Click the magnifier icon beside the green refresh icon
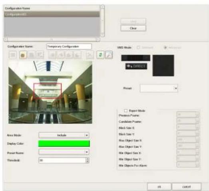This screenshot has height=191, width=209. tap(109, 55)
